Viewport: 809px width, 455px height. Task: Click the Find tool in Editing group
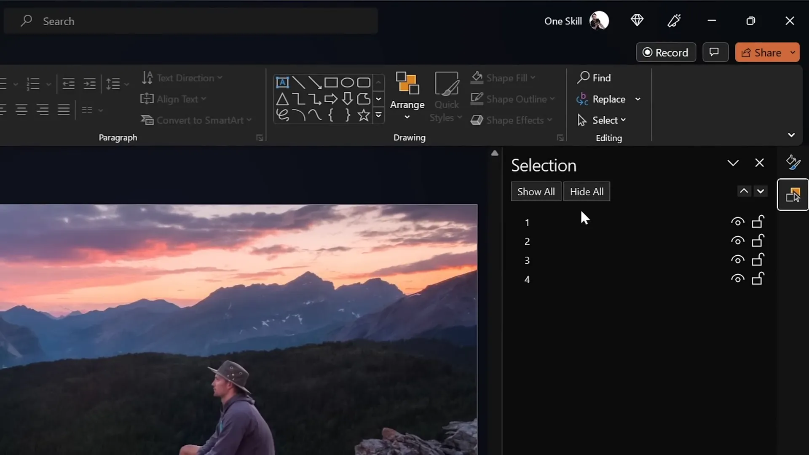[x=595, y=78]
